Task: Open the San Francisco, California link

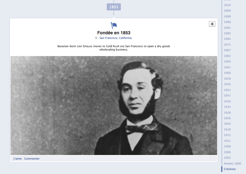Action: click(x=116, y=38)
